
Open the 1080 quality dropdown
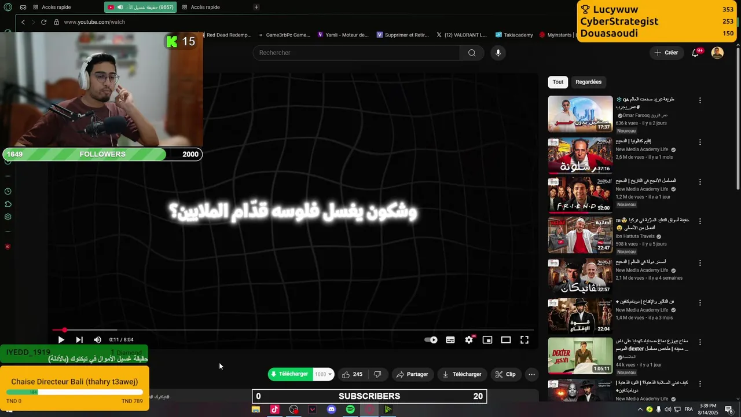[324, 374]
